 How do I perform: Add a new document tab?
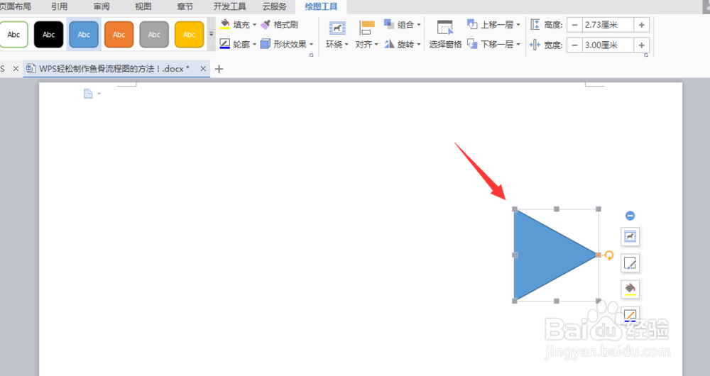[x=219, y=69]
